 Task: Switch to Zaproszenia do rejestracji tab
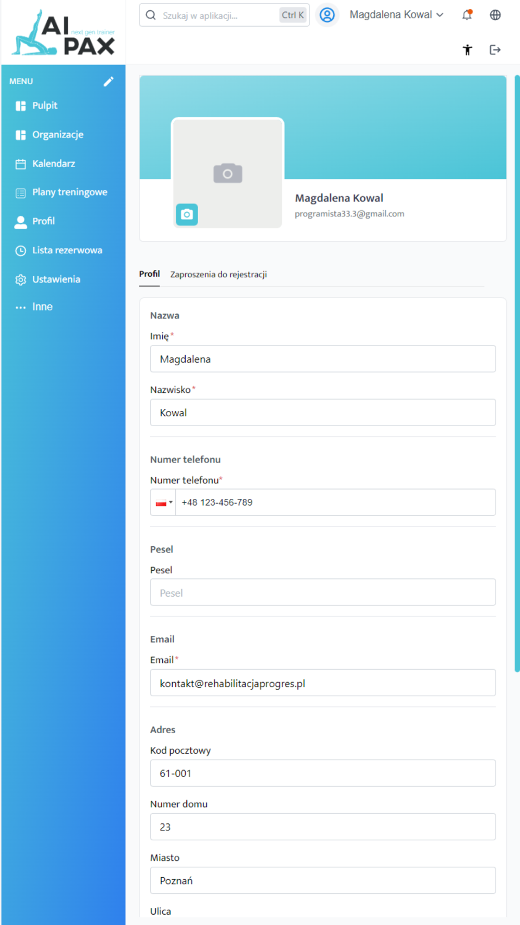point(218,274)
